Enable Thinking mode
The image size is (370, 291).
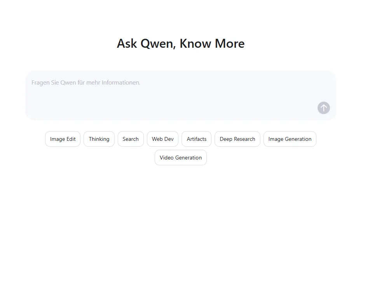click(99, 139)
